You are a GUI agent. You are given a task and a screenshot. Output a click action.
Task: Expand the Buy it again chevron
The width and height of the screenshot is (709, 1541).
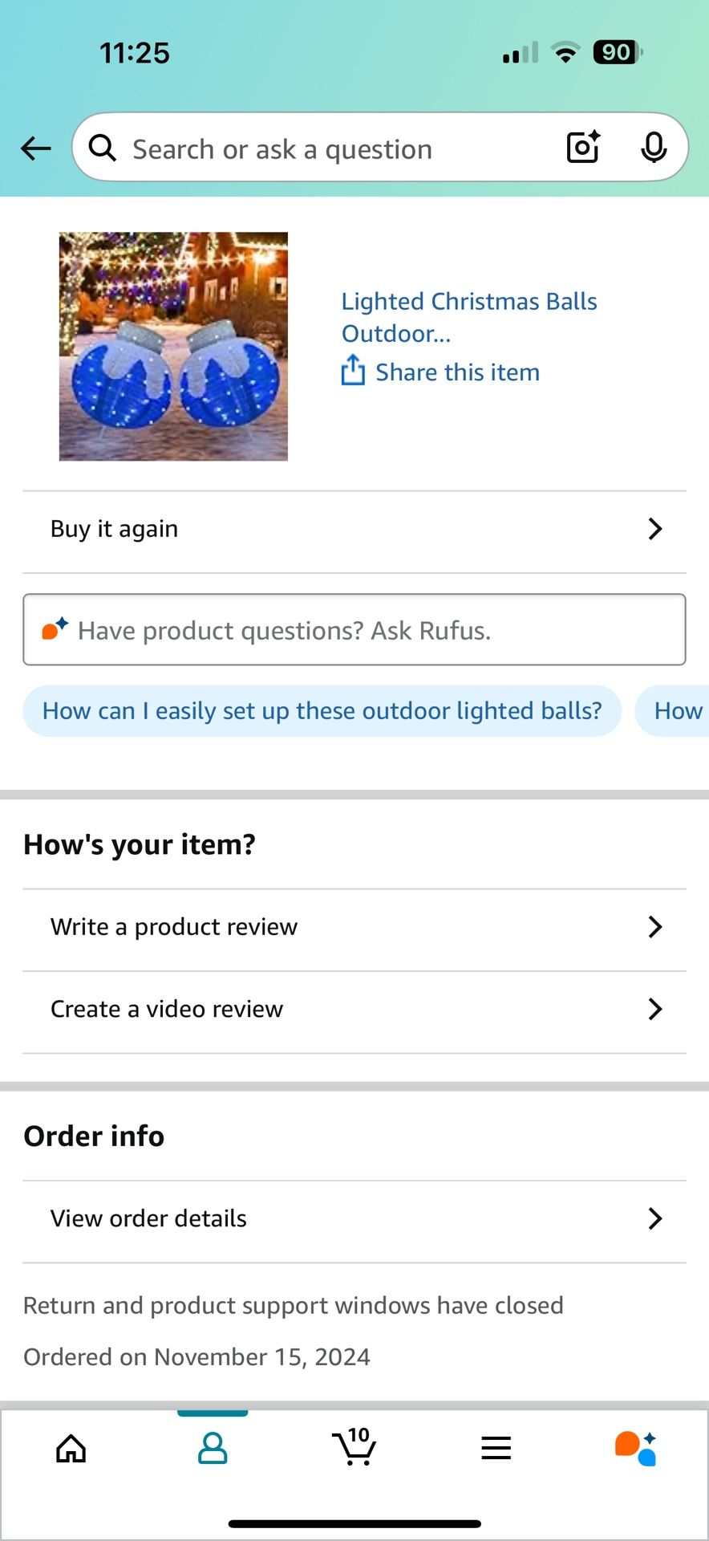654,529
